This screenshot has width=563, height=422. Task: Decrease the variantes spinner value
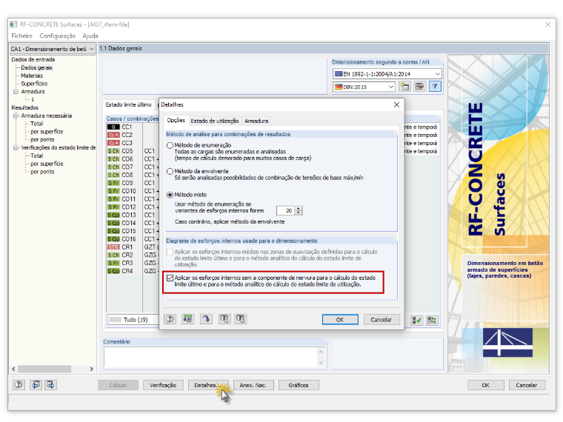pyautogui.click(x=299, y=212)
